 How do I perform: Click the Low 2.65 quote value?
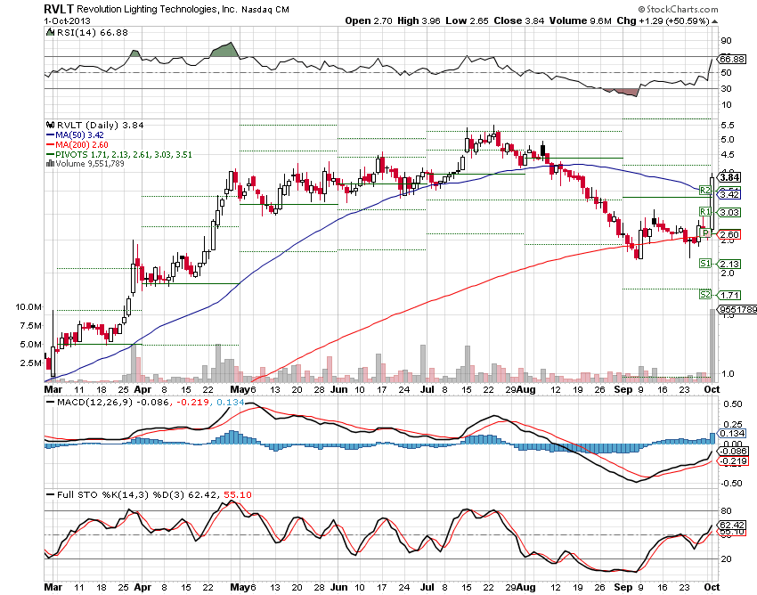coord(467,20)
